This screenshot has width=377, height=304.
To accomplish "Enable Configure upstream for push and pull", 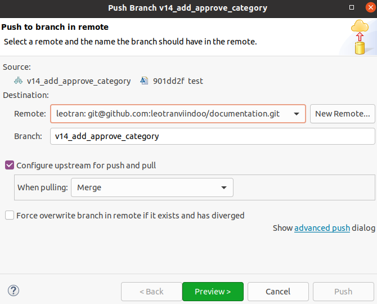I will pos(10,166).
